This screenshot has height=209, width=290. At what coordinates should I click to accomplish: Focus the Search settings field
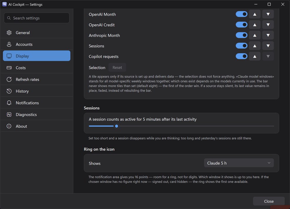[x=37, y=18]
